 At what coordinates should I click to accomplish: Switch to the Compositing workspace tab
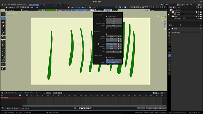coord(54,5)
